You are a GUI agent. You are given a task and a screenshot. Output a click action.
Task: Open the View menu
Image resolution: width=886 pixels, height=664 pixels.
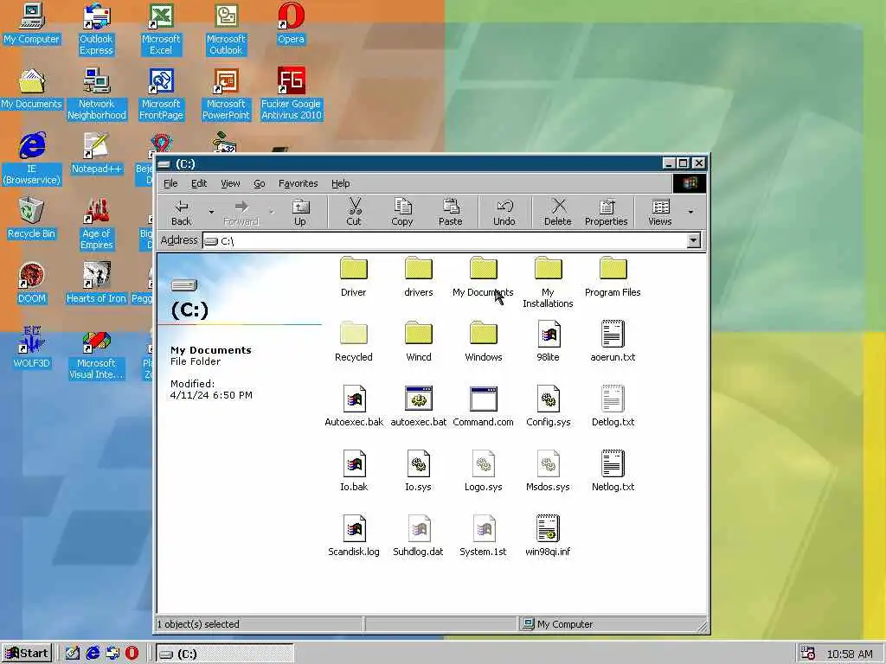click(230, 183)
